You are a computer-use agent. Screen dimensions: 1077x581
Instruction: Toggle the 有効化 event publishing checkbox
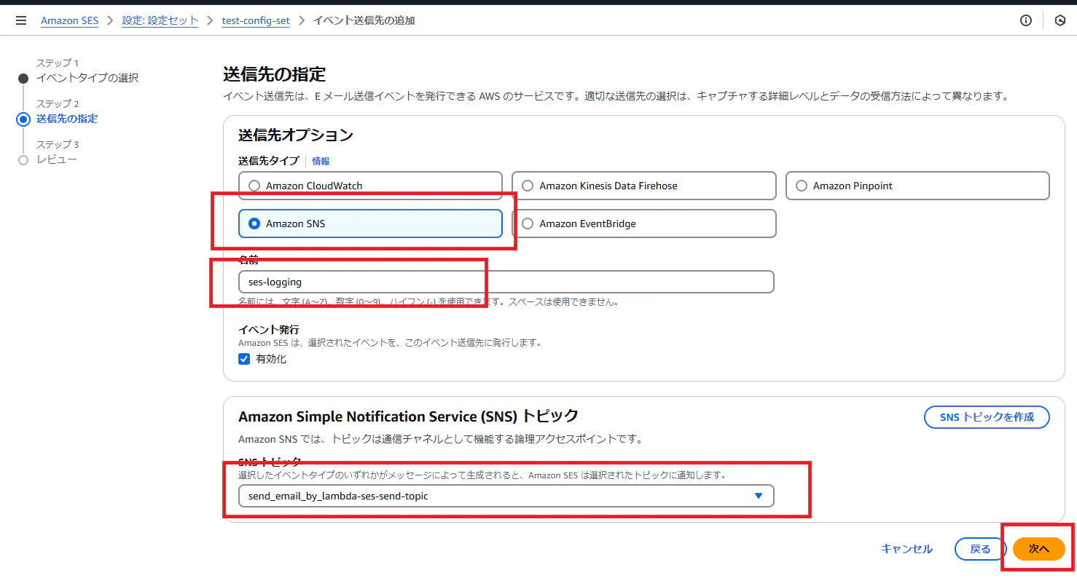(x=244, y=359)
